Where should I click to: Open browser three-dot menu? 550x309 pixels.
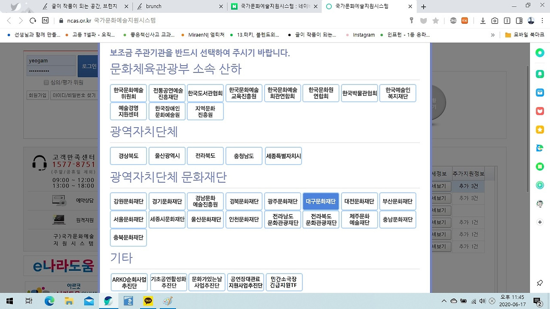(x=543, y=21)
